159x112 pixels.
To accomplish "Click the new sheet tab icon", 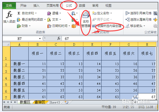I will tap(66, 102).
